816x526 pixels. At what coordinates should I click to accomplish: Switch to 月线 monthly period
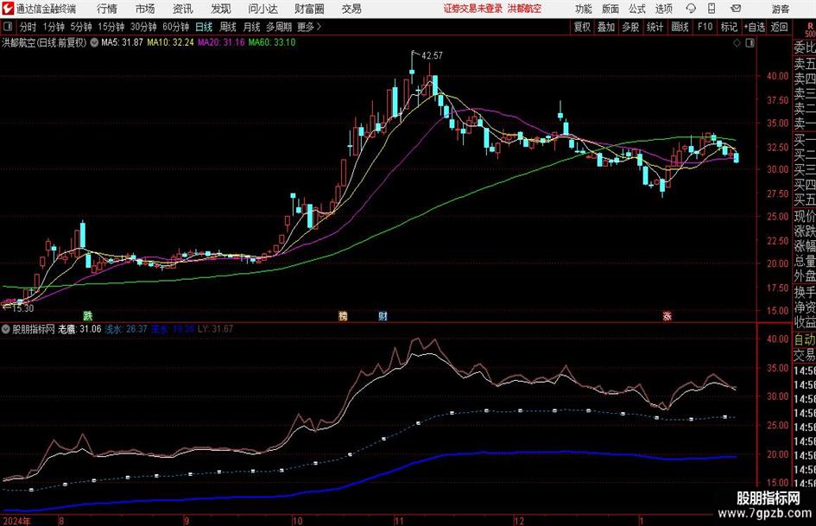[251, 27]
